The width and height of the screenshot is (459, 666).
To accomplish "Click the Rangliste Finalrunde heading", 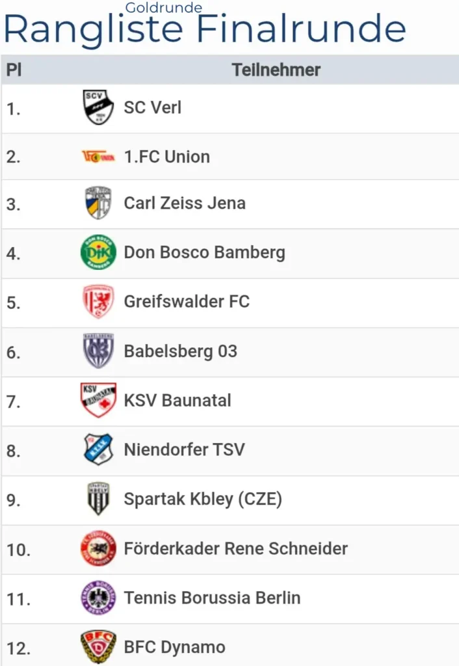I will [205, 29].
